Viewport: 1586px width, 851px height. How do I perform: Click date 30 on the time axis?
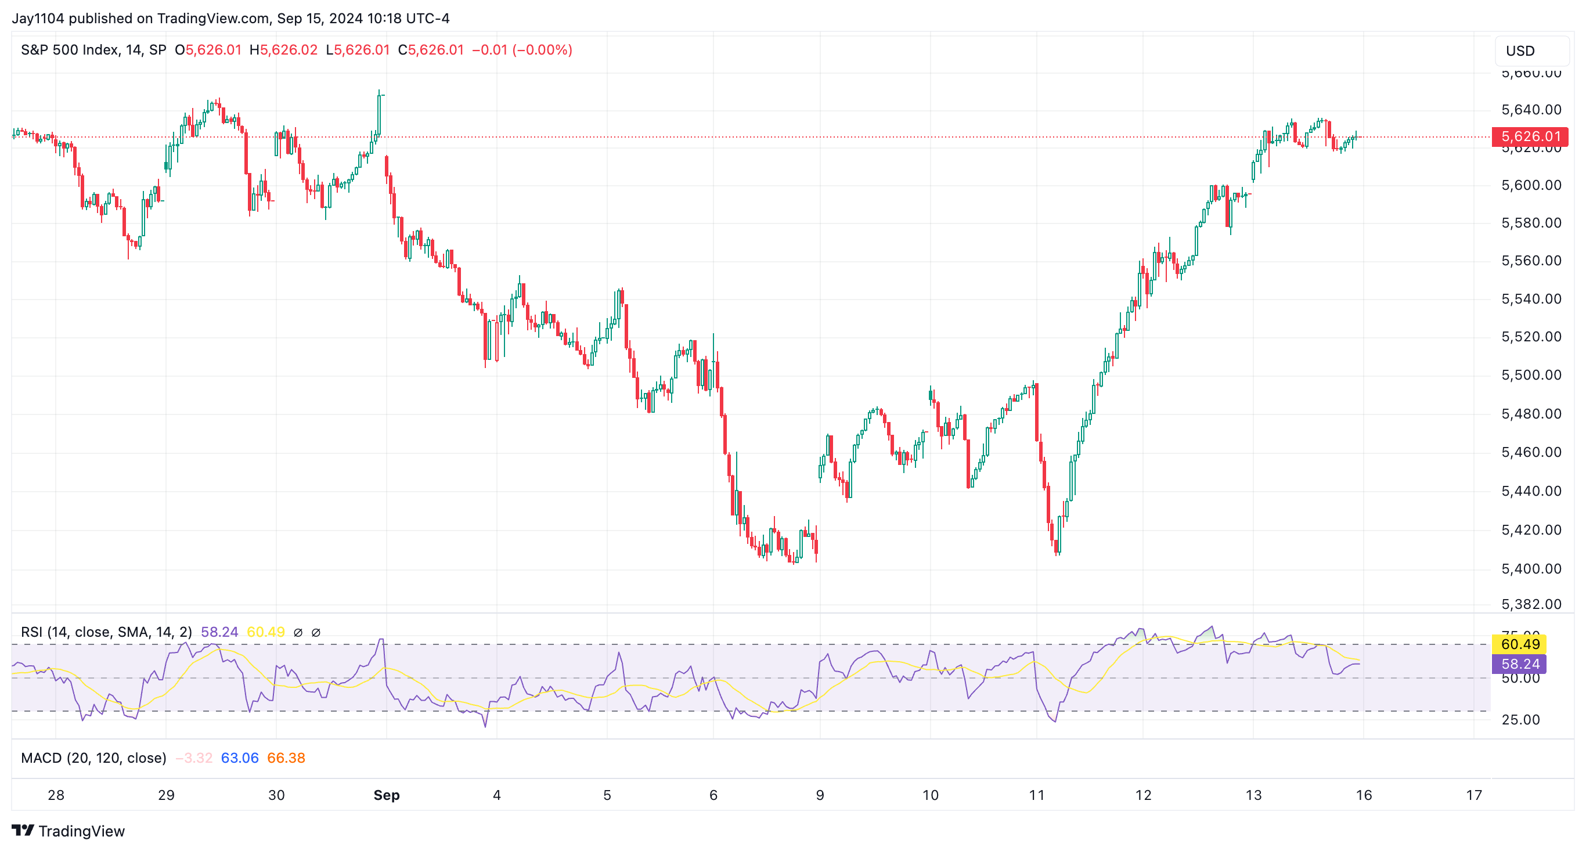[276, 795]
